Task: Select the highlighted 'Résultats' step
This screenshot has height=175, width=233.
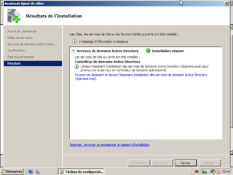Action: tap(33, 63)
